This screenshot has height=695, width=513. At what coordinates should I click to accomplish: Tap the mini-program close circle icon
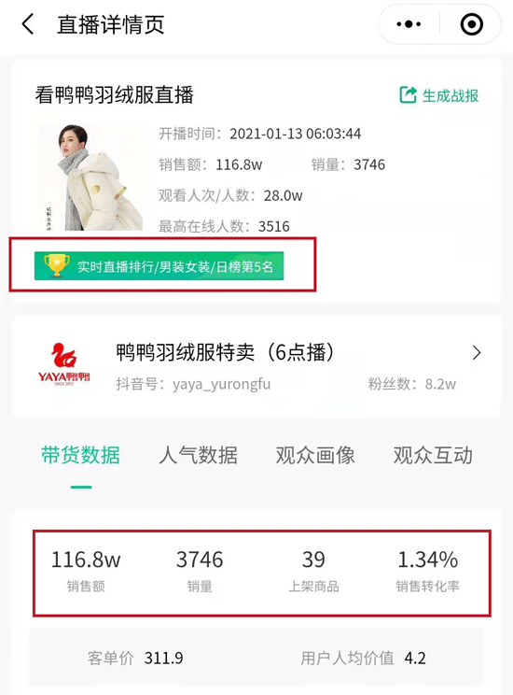coord(471,24)
